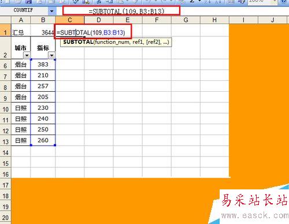Select column A header
This screenshot has width=289, height=224.
click(x=21, y=20)
